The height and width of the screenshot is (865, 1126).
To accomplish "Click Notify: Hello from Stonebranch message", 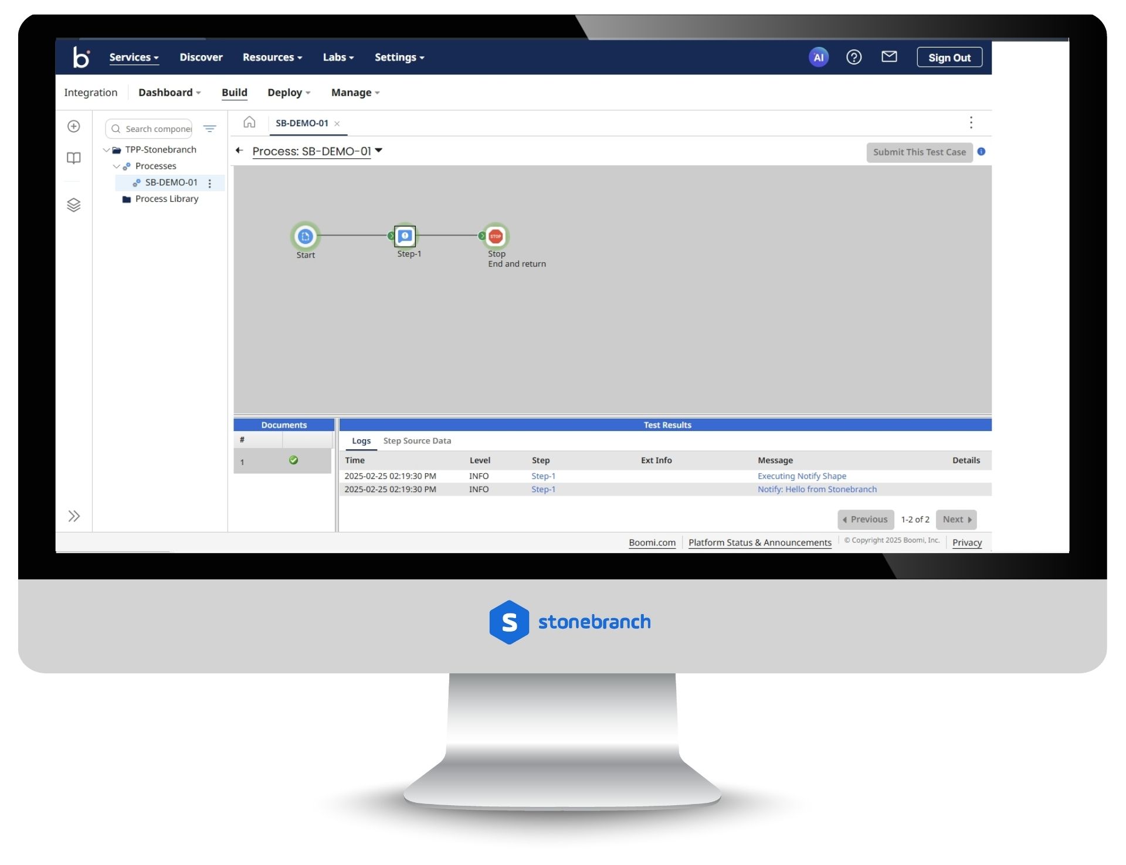I will [x=817, y=490].
